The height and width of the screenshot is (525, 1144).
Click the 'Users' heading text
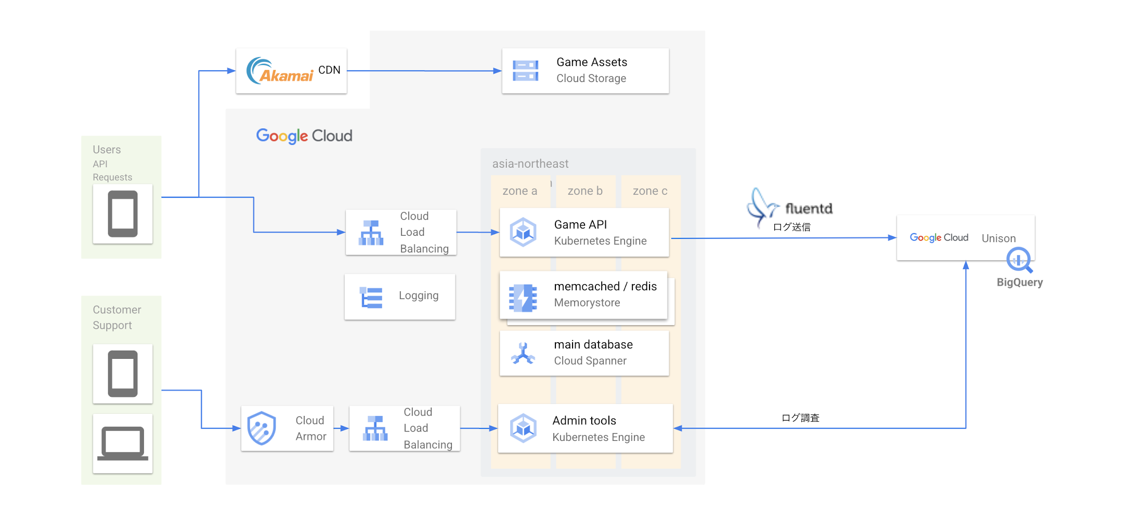pyautogui.click(x=107, y=150)
